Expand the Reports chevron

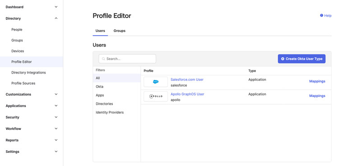point(56,140)
